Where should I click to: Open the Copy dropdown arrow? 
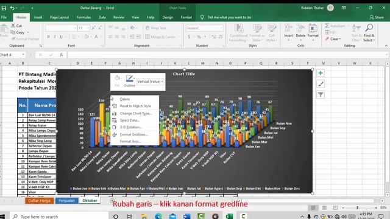click(28, 32)
